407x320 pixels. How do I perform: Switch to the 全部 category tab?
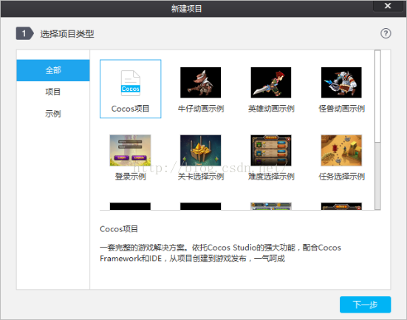53,70
